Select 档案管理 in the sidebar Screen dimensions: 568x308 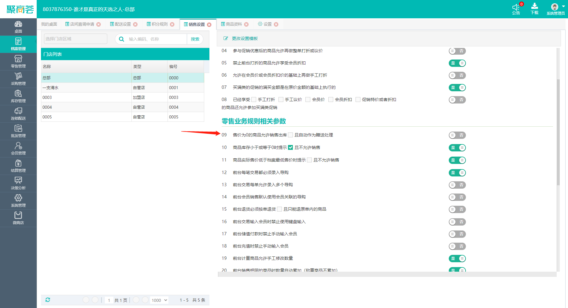pyautogui.click(x=18, y=44)
